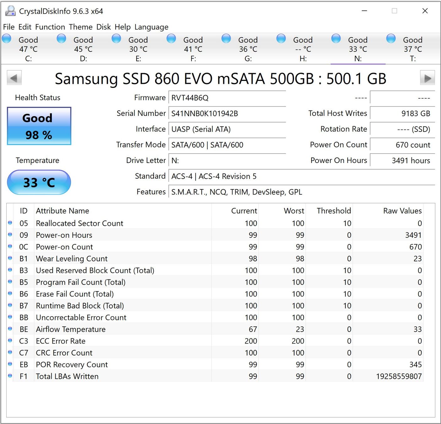
Task: Click the Interface field UASP (Serial ATA)
Action: 227,129
